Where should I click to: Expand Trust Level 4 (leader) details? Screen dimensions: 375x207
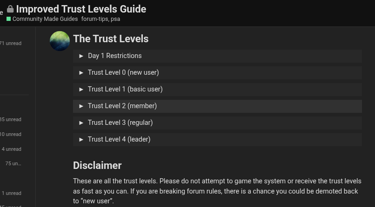tap(119, 139)
